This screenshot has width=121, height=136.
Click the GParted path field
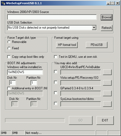tap(81, 93)
